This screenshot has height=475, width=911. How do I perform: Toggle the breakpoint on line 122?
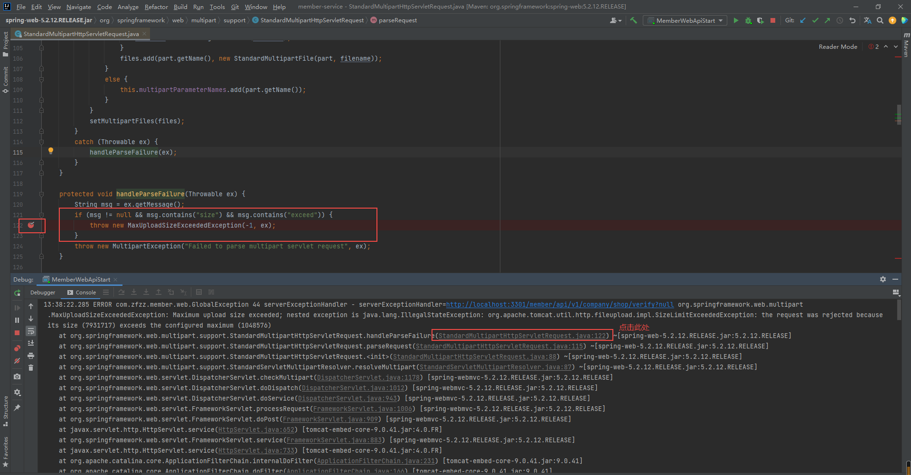coord(31,225)
